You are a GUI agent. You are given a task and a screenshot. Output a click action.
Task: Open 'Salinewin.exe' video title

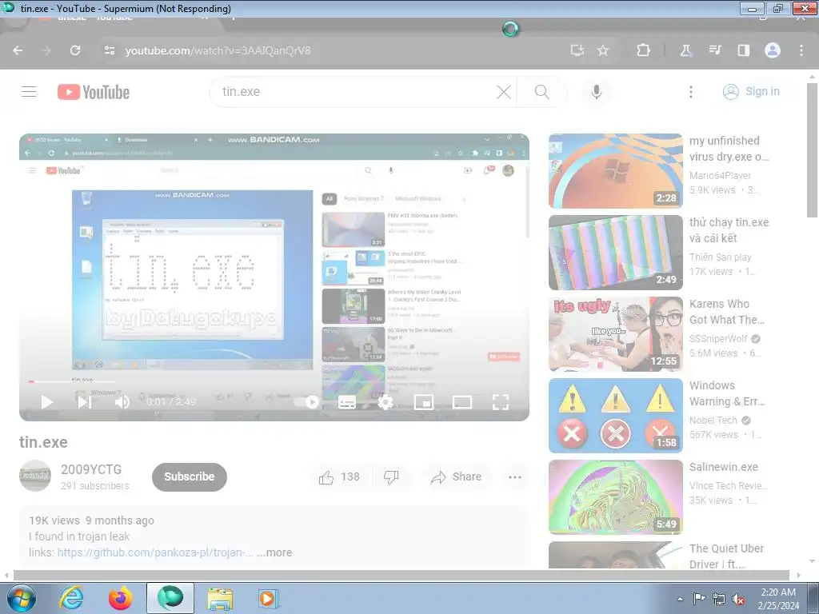723,467
